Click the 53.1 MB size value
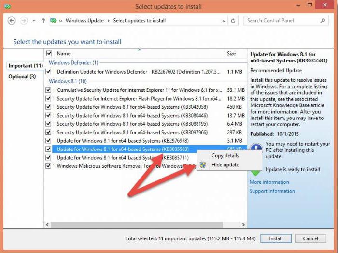The height and width of the screenshot is (253, 338). (236, 90)
